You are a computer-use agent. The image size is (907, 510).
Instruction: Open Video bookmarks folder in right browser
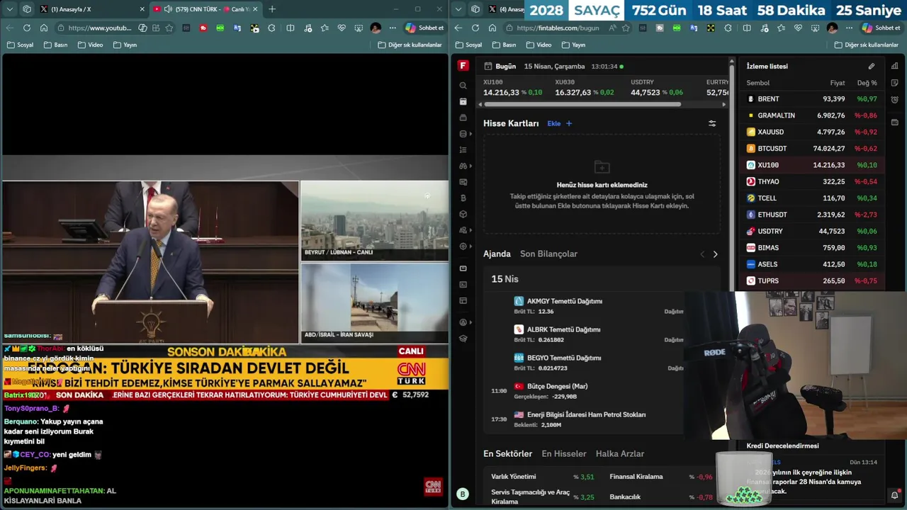pyautogui.click(x=538, y=45)
